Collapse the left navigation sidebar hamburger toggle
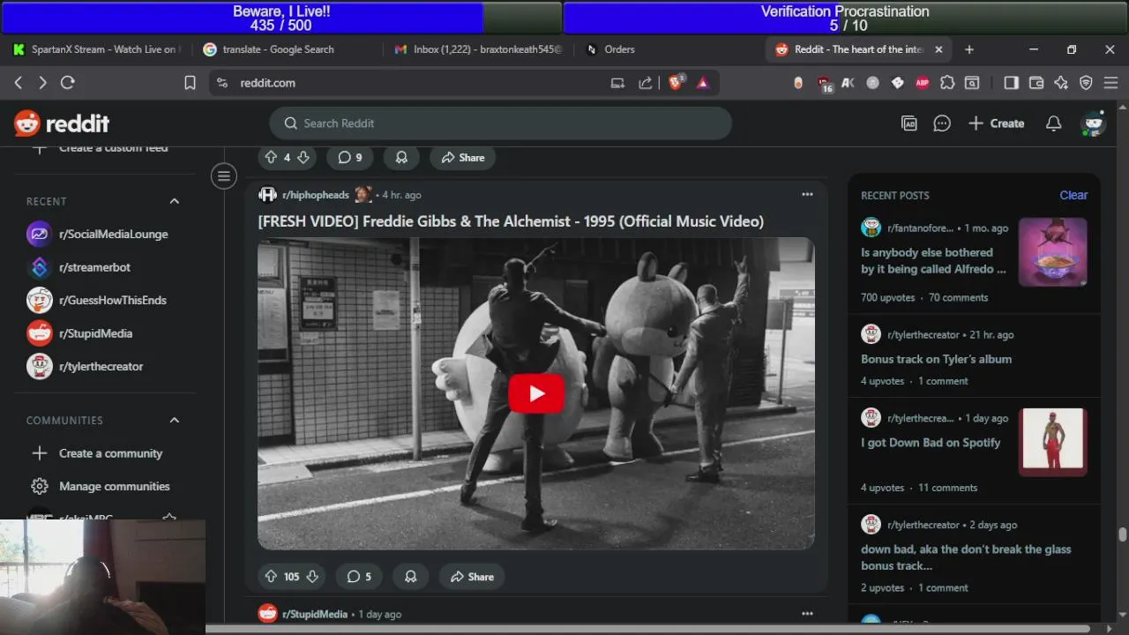Viewport: 1129px width, 635px height. [x=224, y=176]
